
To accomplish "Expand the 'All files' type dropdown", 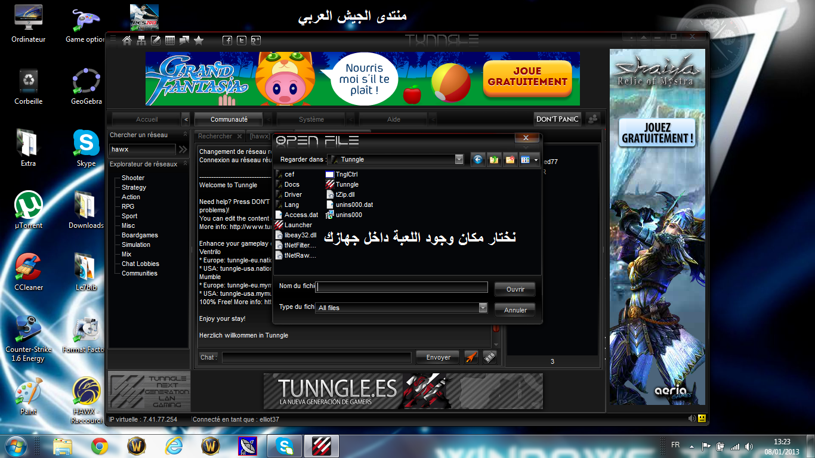I will pyautogui.click(x=483, y=308).
